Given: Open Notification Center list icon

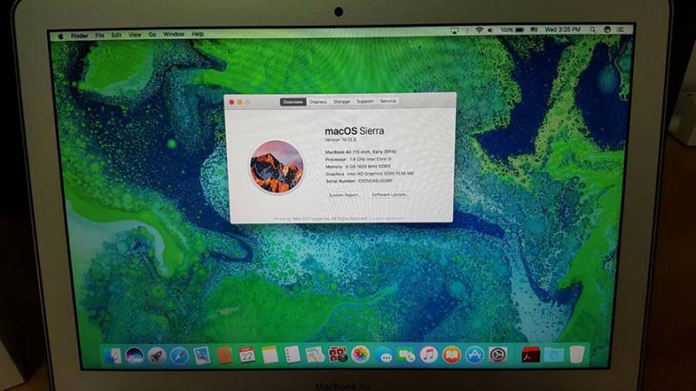Looking at the screenshot, I should point(620,30).
